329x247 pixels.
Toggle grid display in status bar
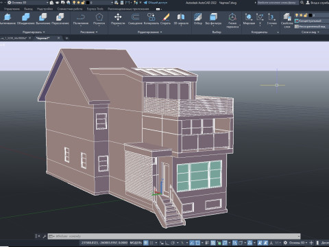pos(146,243)
